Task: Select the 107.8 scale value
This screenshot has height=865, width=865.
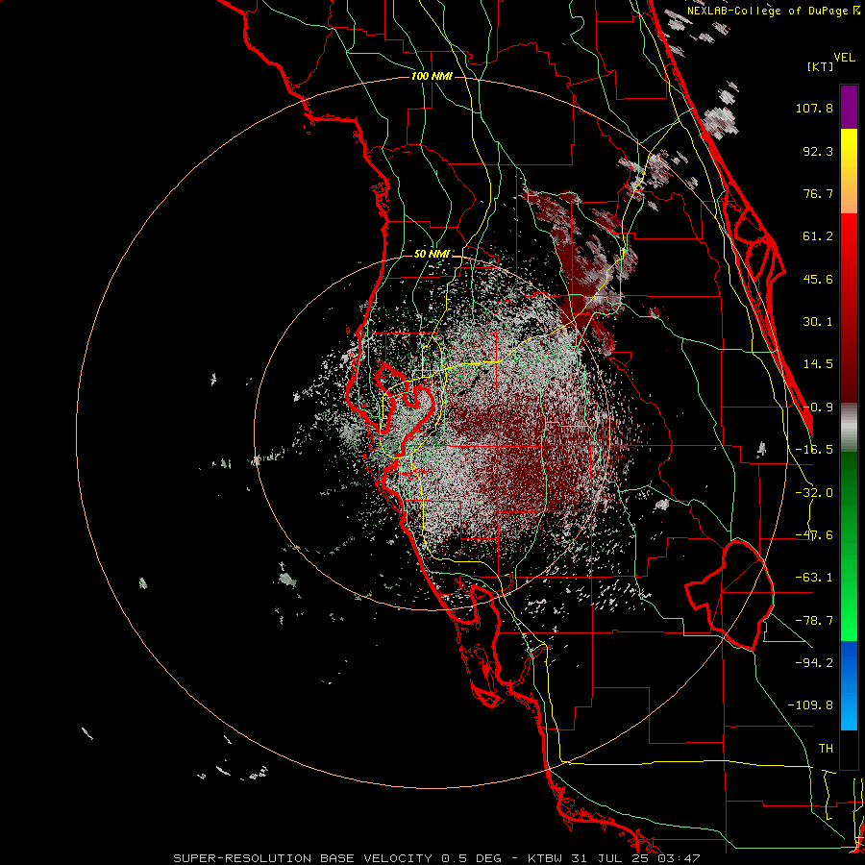Action: click(x=814, y=108)
